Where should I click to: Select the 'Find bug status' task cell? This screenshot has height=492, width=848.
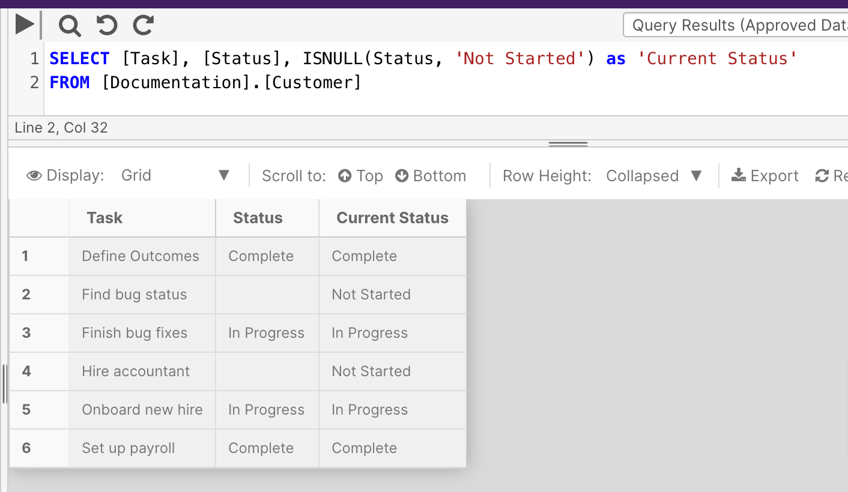click(x=142, y=295)
